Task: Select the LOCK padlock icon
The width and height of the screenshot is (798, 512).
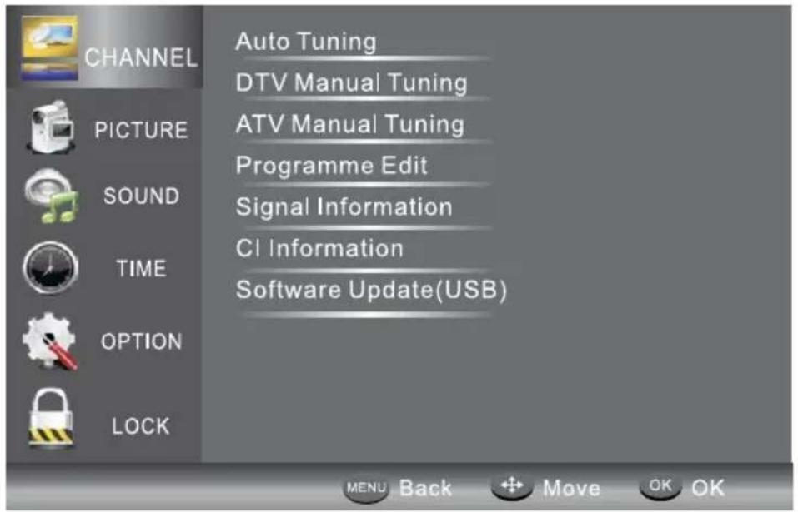Action: click(50, 419)
